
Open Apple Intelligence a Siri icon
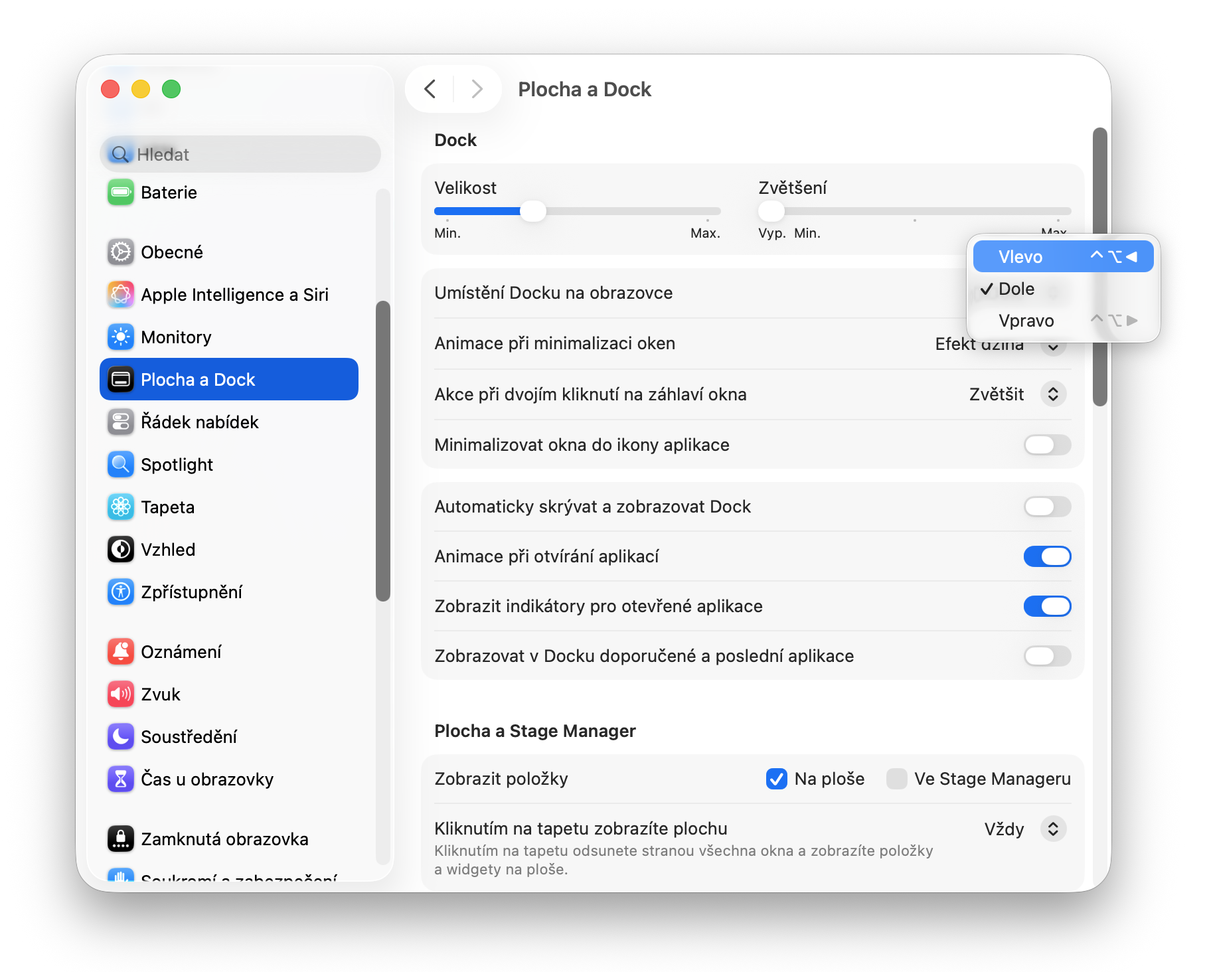pos(121,295)
